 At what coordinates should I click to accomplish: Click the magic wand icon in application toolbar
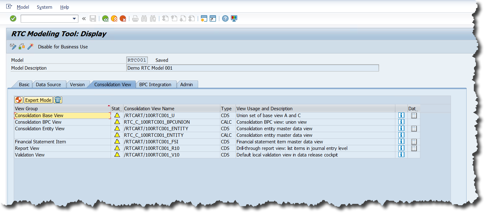click(x=30, y=47)
